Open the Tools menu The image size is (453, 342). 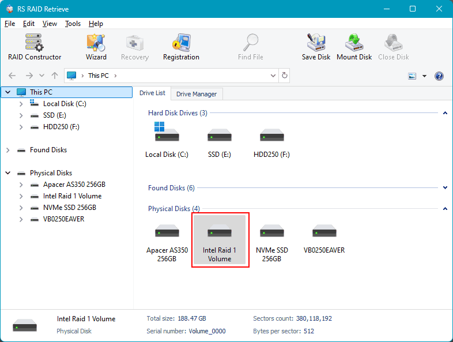[x=73, y=24]
